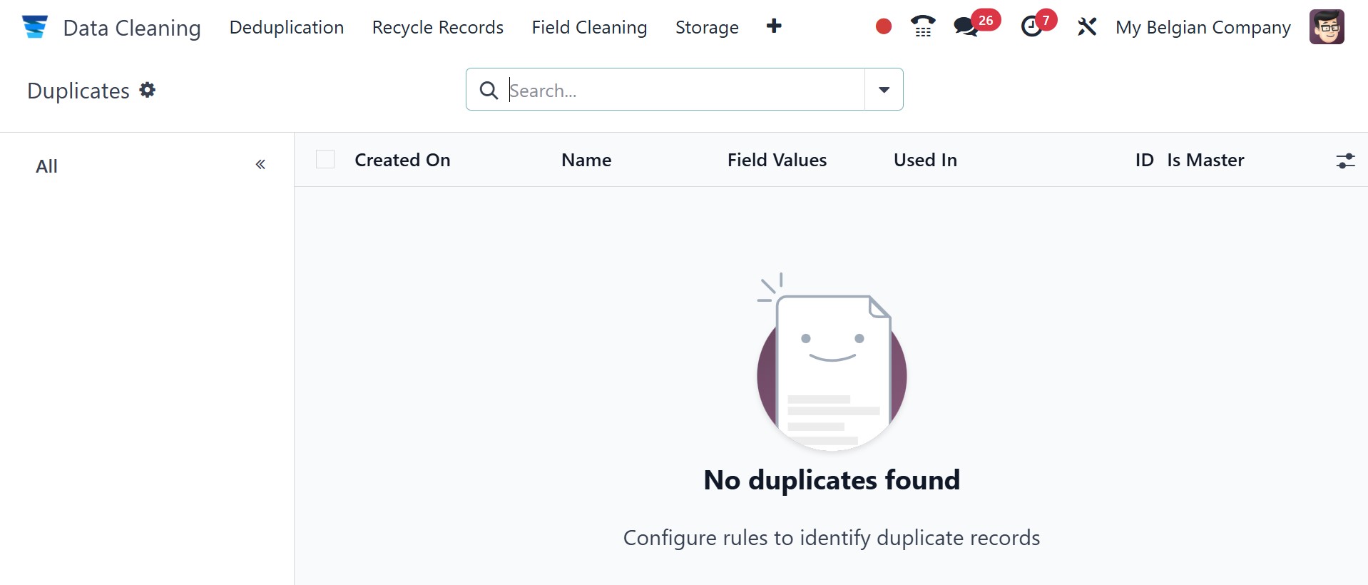Open the Deduplication menu

pos(287,27)
